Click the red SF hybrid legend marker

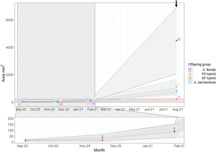point(190,78)
